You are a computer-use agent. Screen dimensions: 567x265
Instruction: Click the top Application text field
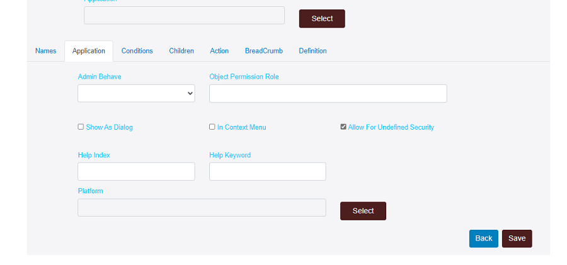184,16
